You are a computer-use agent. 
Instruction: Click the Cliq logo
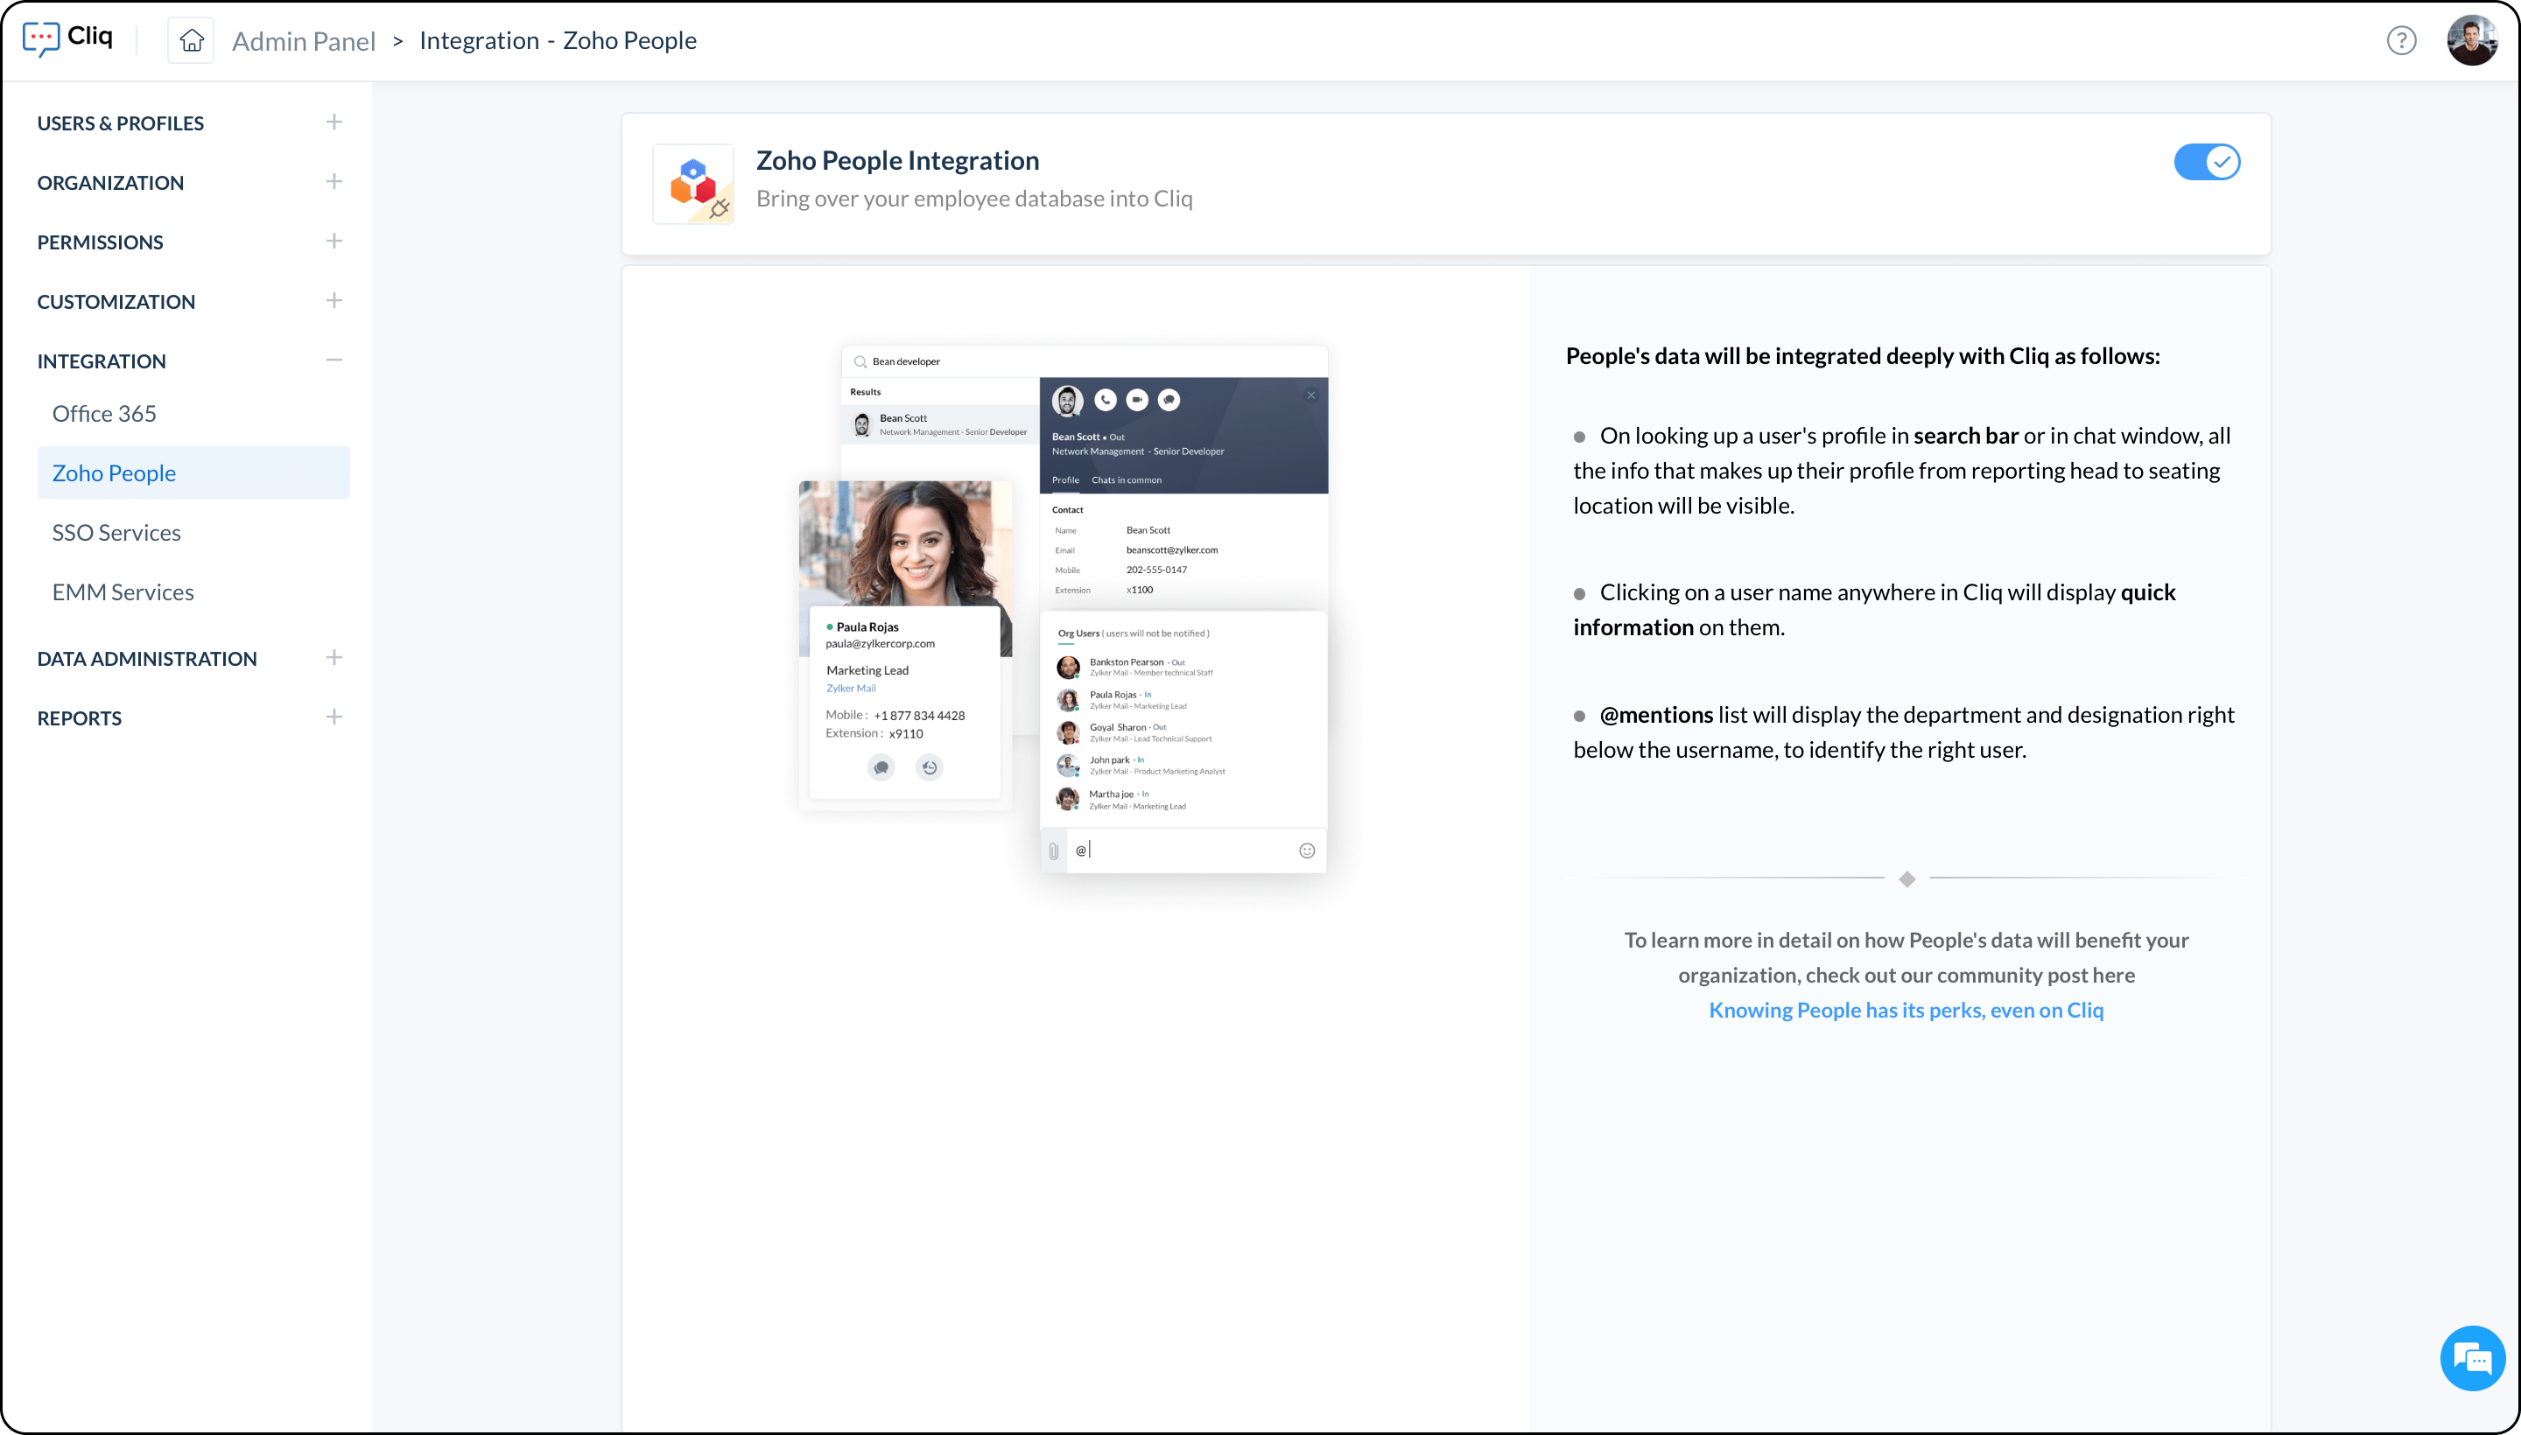67,38
